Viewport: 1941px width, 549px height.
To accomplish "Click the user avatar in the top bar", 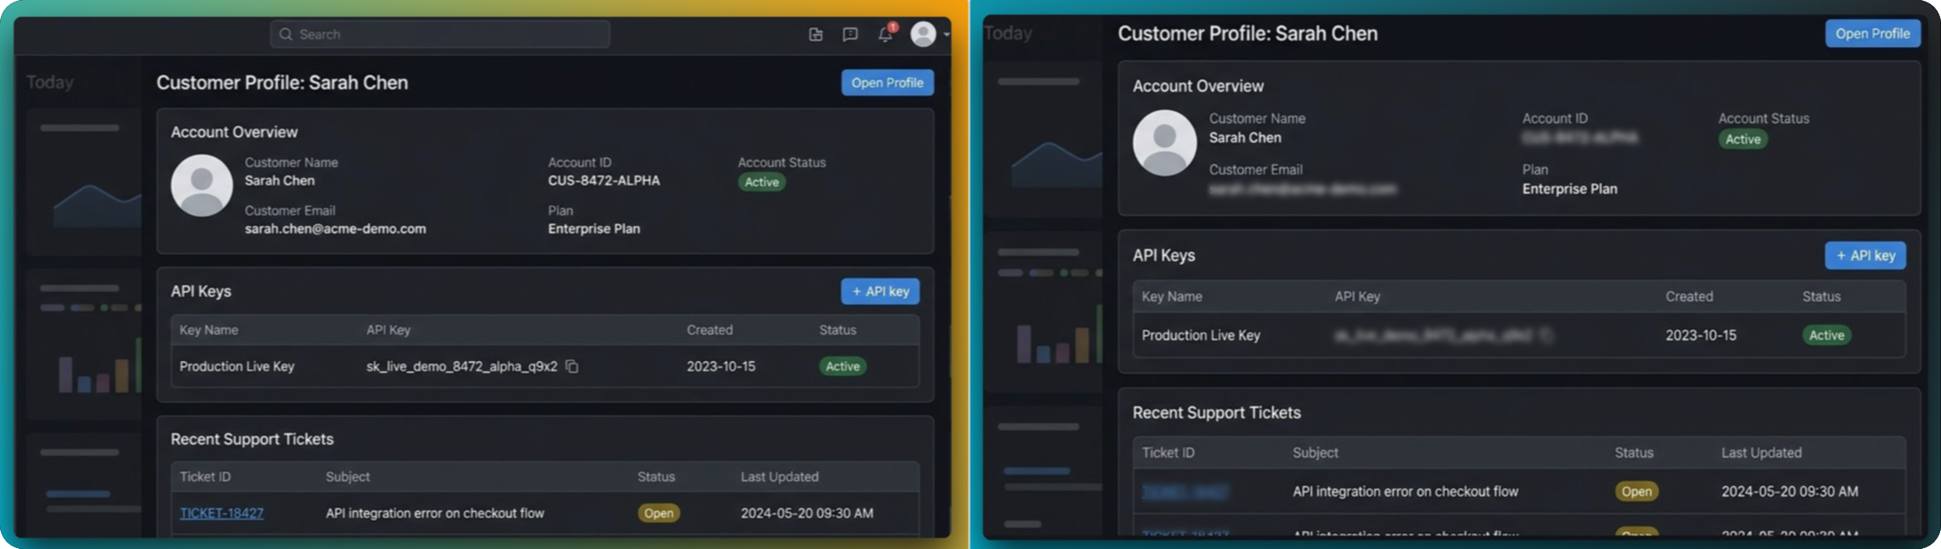I will tap(923, 34).
